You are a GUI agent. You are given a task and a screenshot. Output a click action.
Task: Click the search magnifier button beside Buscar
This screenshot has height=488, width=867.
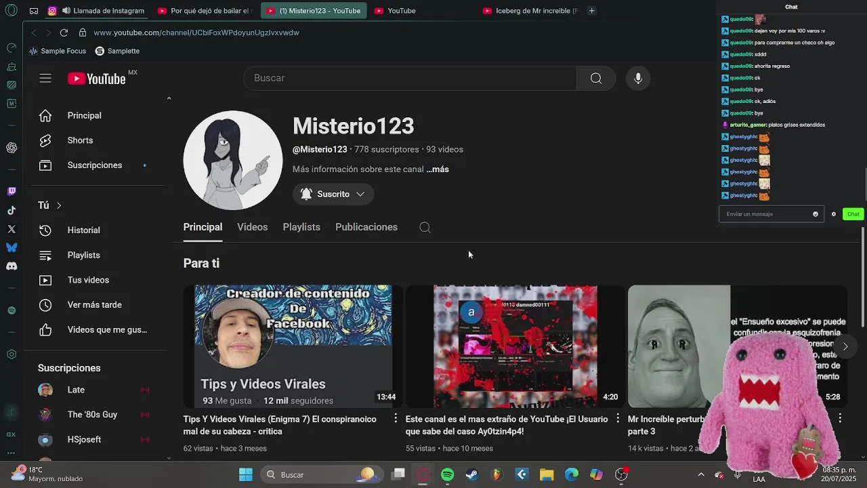596,78
